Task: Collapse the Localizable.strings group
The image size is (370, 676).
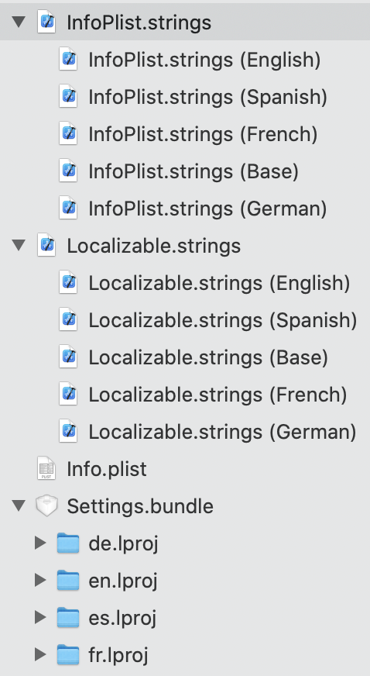Action: (19, 246)
